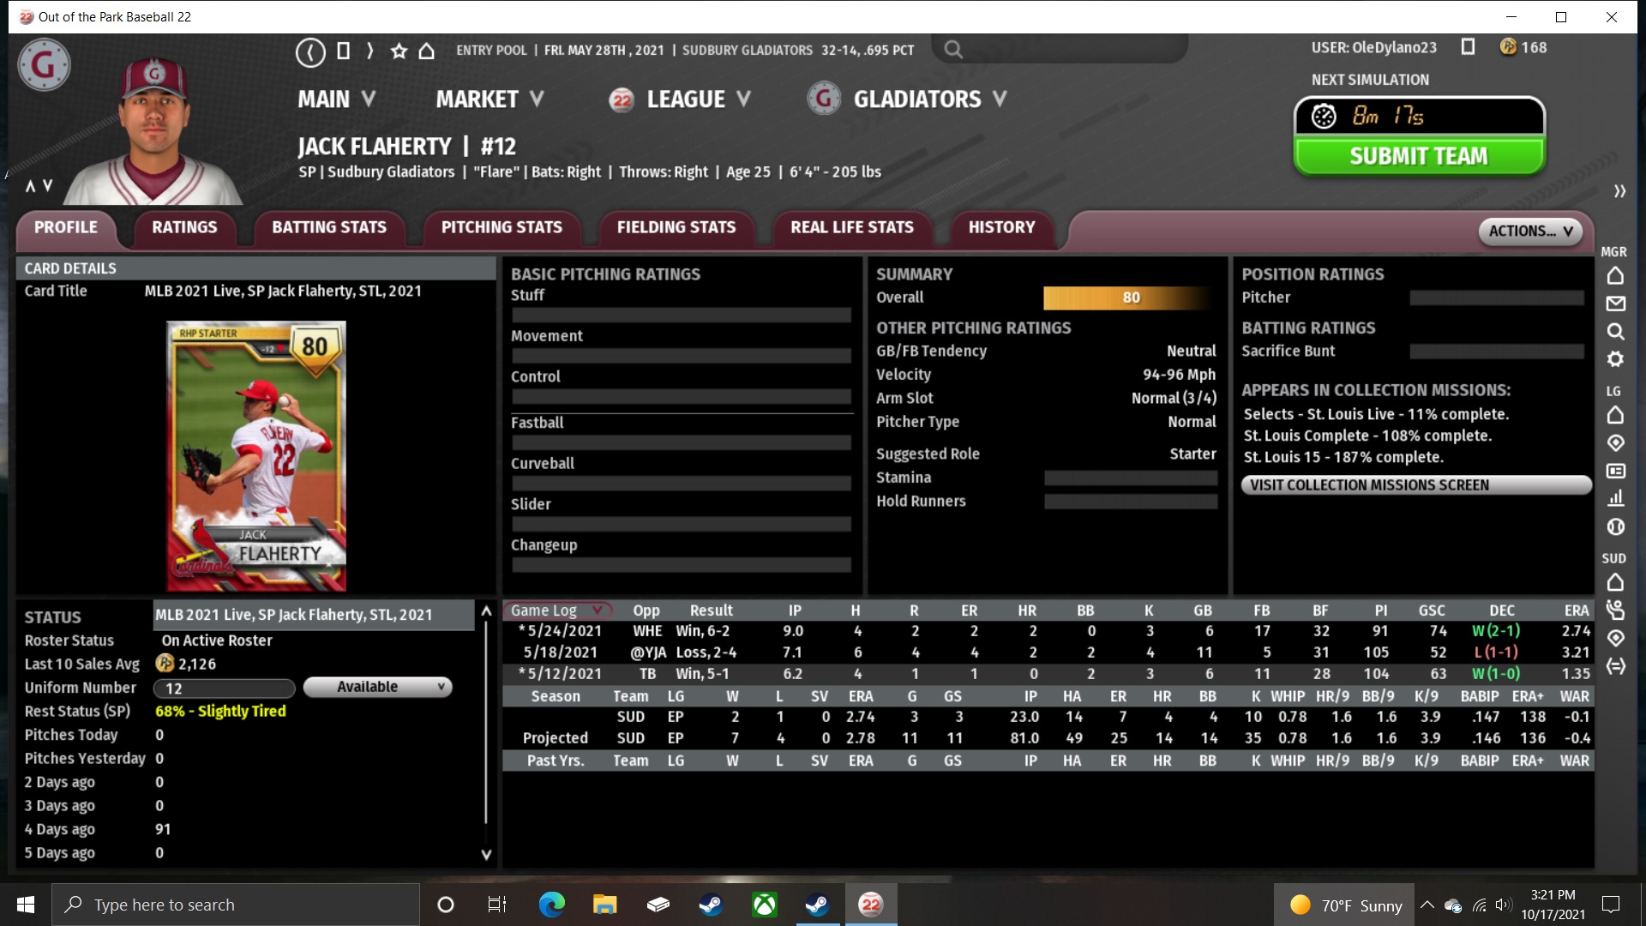Click the forward navigation arrow

click(x=370, y=51)
